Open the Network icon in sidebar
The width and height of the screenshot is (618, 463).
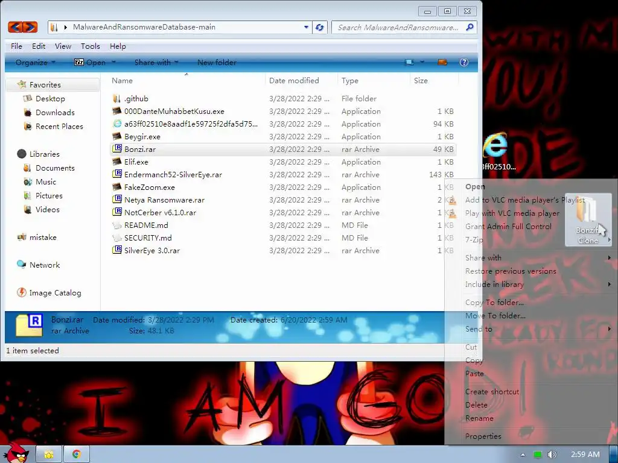tap(21, 265)
